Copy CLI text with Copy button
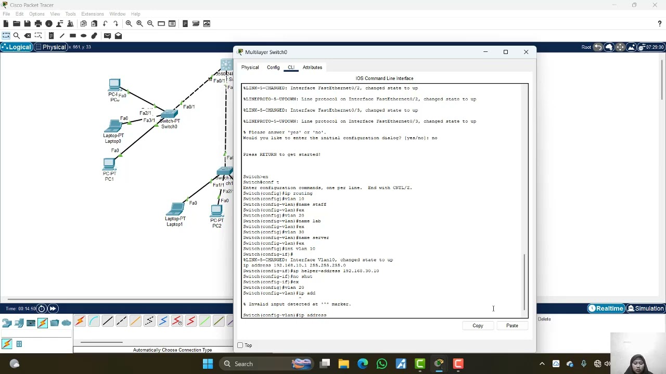Image resolution: width=666 pixels, height=374 pixels. tap(478, 326)
